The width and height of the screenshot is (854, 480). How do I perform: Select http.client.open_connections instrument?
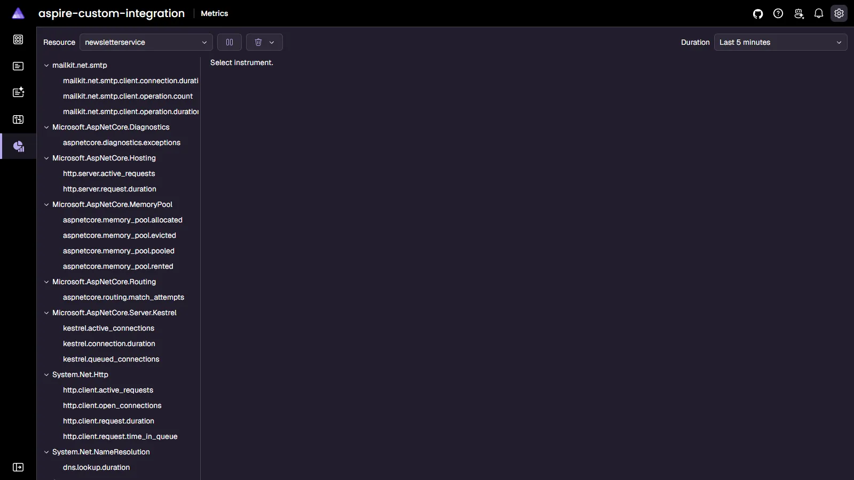point(112,405)
